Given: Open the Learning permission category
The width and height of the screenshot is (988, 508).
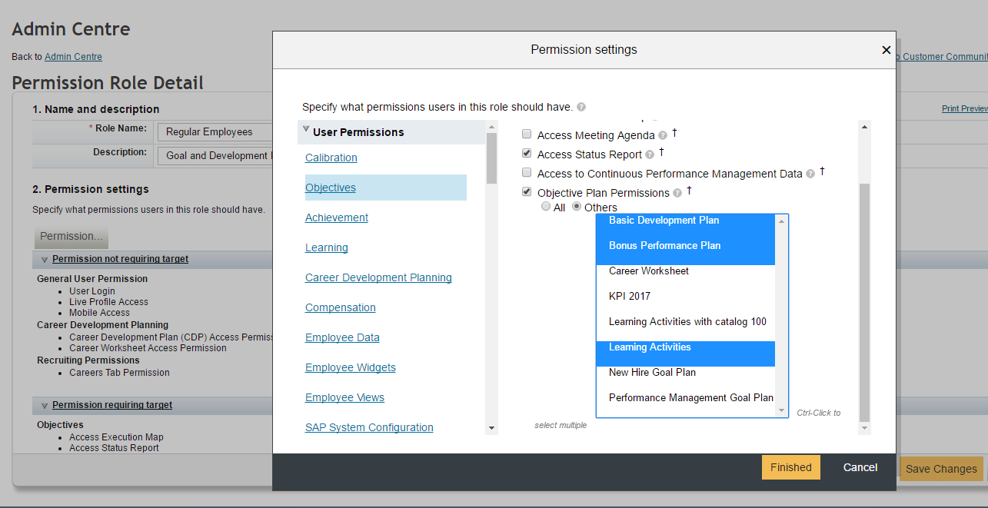Looking at the screenshot, I should (x=327, y=247).
